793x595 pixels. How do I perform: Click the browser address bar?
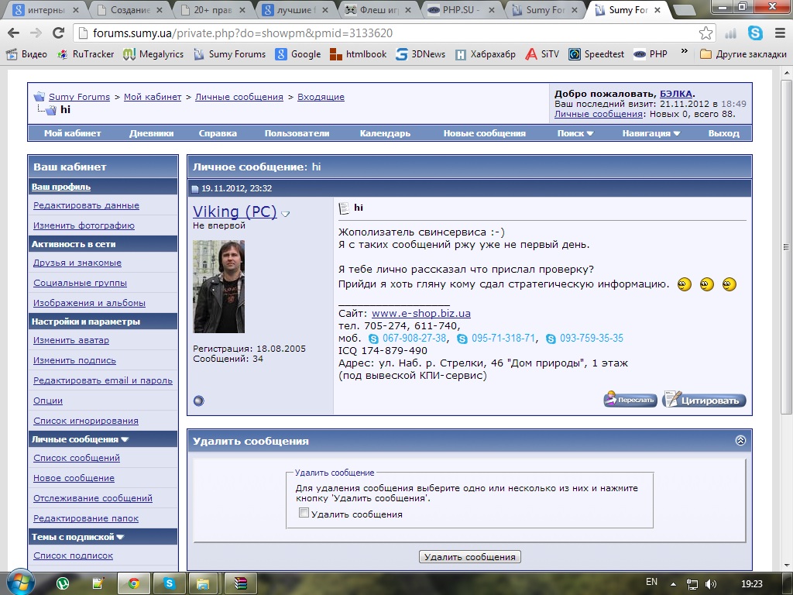click(x=387, y=33)
